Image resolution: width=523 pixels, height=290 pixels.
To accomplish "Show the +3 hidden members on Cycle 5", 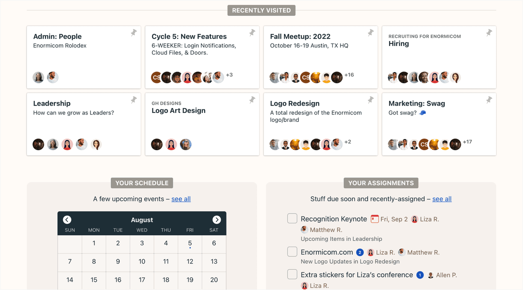I will (x=229, y=75).
